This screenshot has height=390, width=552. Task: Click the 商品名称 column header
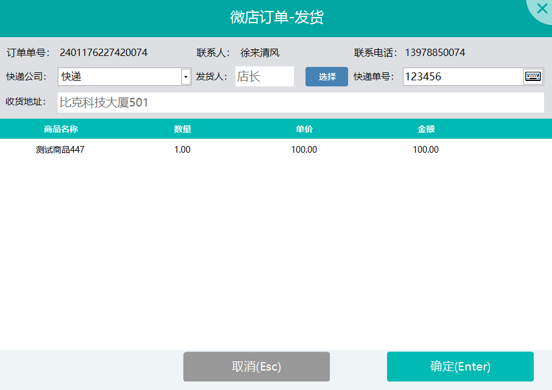61,129
